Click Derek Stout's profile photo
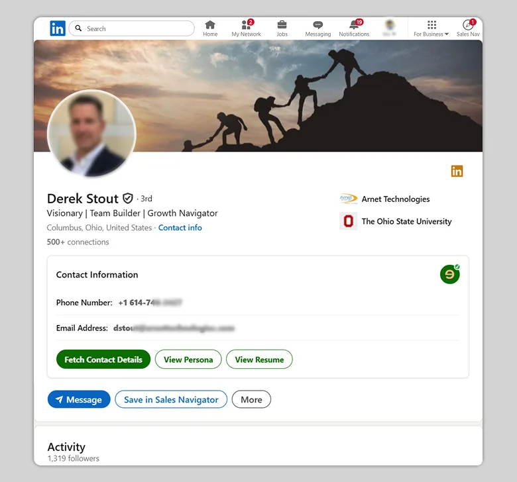This screenshot has width=517, height=482. (91, 134)
